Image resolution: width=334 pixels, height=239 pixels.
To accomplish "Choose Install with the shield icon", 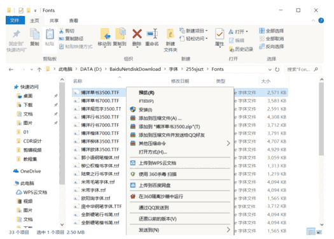I will (146, 110).
